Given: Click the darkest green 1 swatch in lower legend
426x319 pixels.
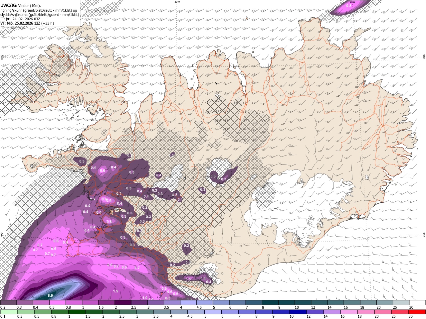Looking at the screenshot, I should pyautogui.click(x=77, y=312).
